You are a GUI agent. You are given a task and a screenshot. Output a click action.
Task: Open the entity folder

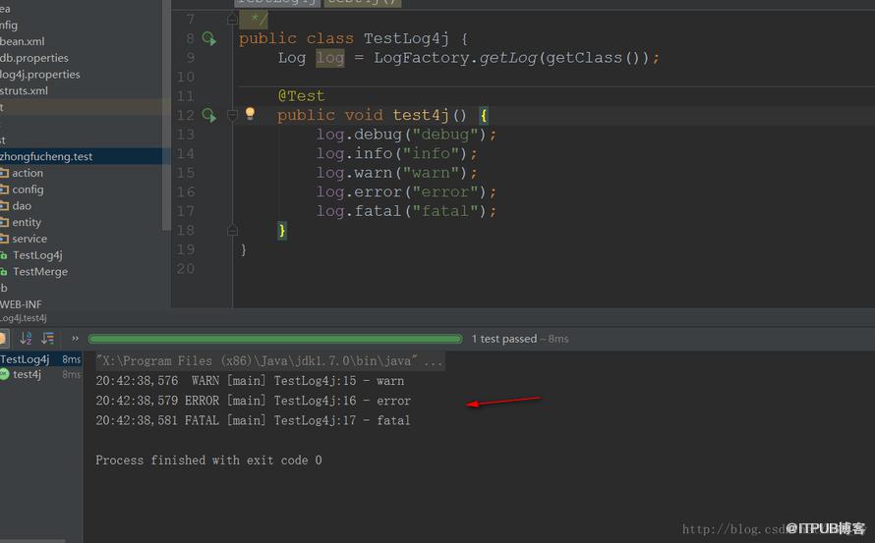coord(27,223)
